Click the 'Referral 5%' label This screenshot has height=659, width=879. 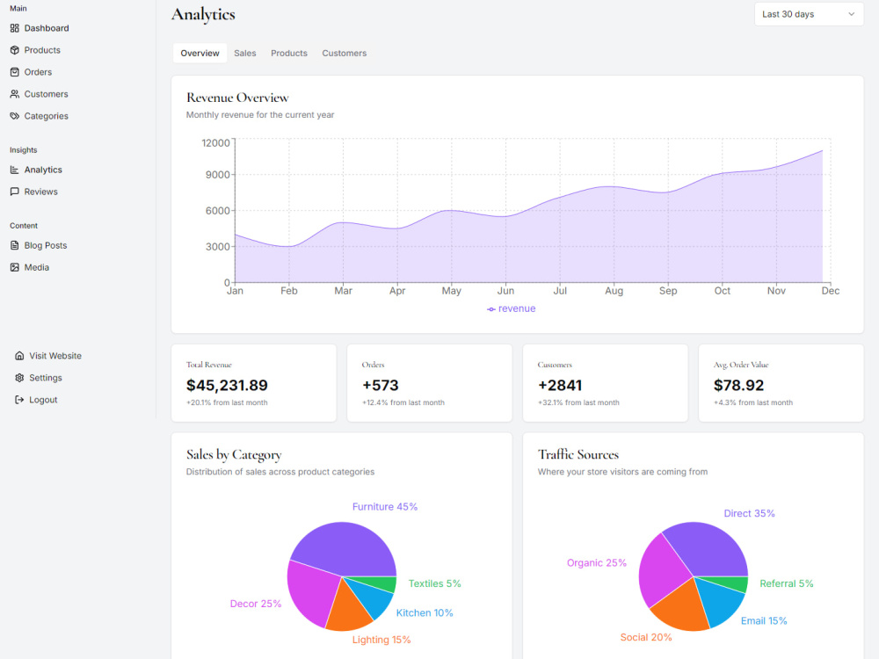coord(787,583)
